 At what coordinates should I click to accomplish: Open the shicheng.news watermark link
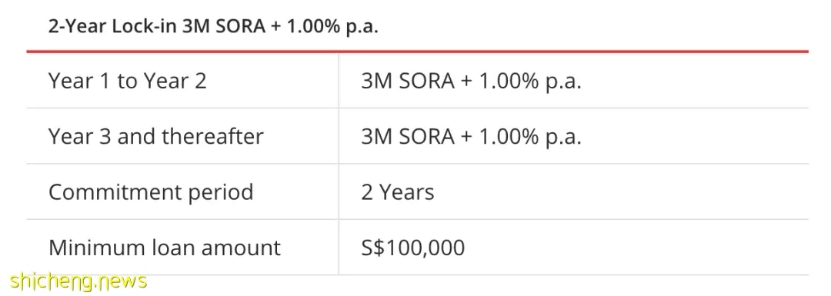78,281
